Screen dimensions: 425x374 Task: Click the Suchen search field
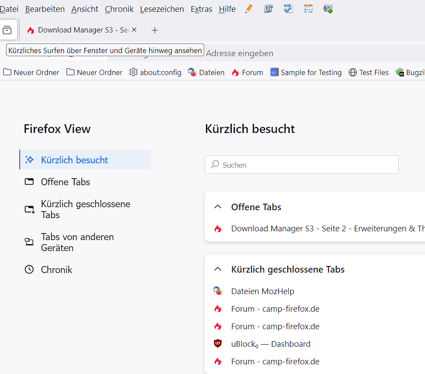coord(301,165)
